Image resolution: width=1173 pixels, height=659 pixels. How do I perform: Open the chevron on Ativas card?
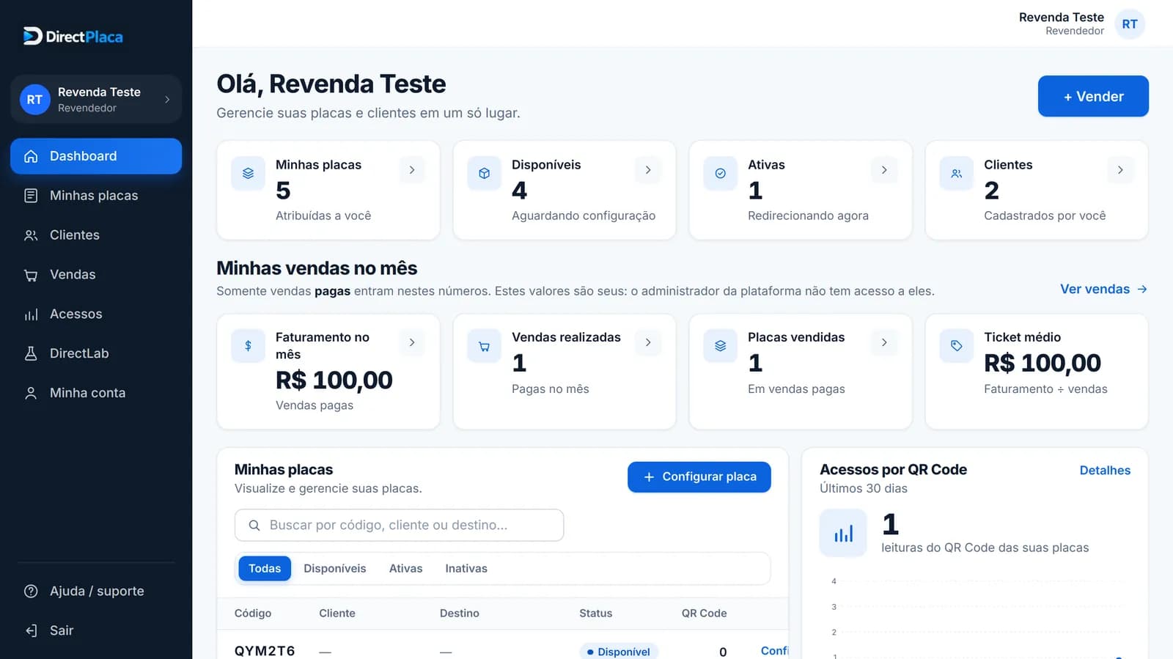[884, 170]
